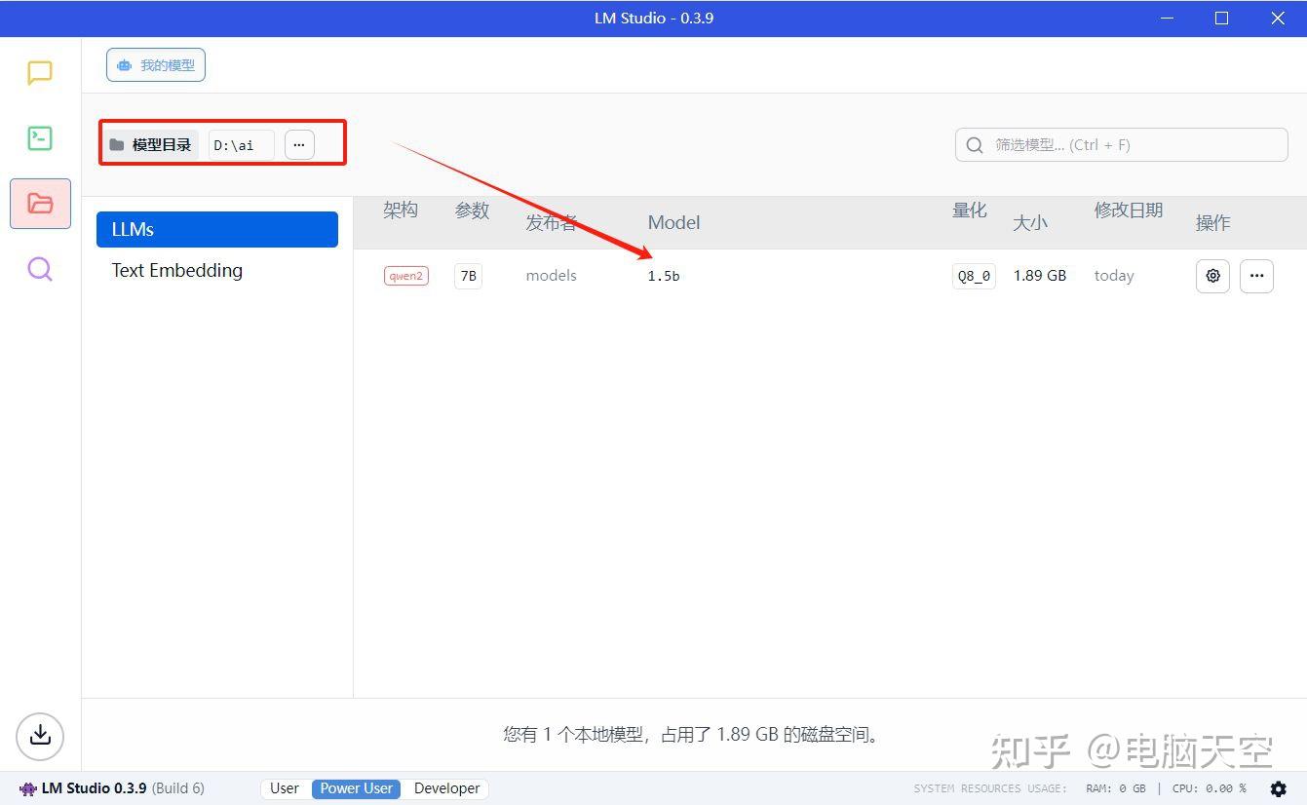Switch to Developer mode
Screen dimensions: 1307x805
pyautogui.click(x=446, y=788)
